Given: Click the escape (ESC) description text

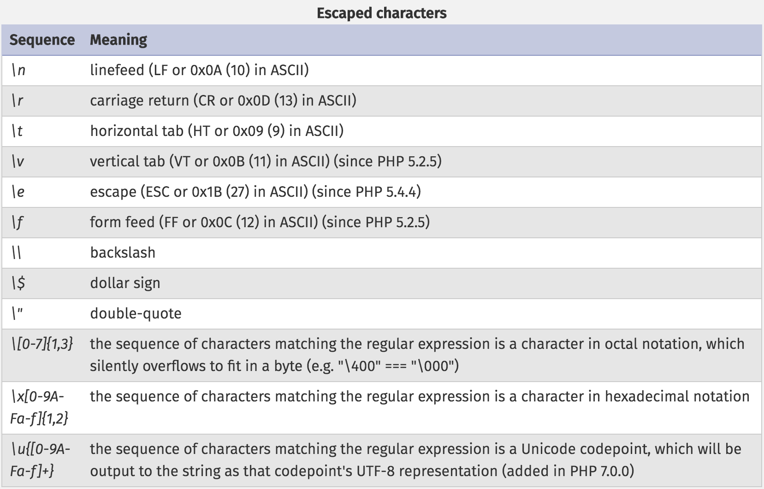Looking at the screenshot, I should [x=255, y=192].
